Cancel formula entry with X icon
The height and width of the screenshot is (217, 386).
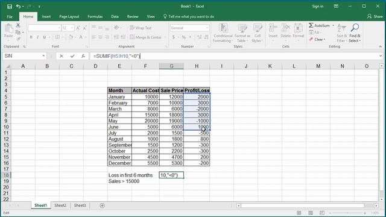tap(62, 56)
